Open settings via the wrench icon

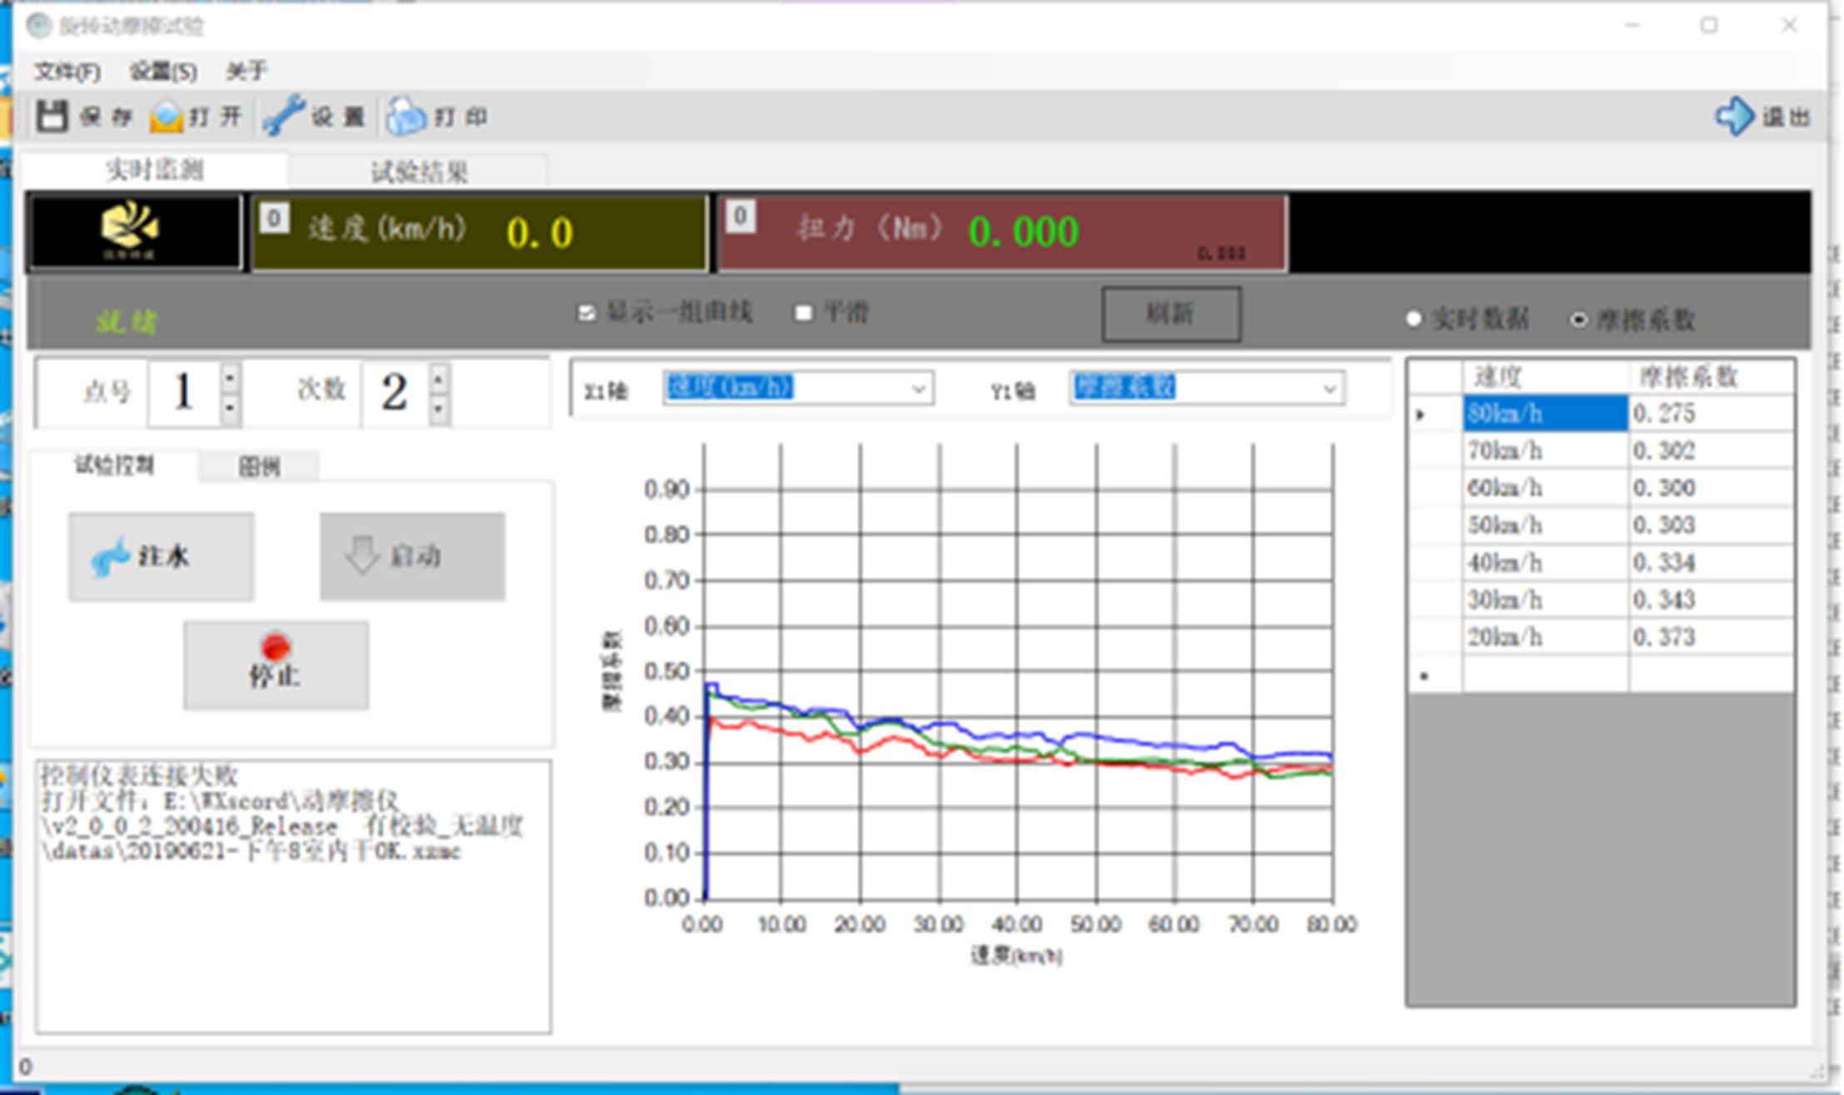284,116
